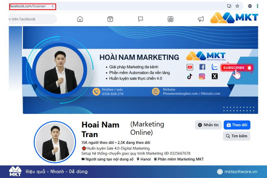Open the circular profile picture below cover
The height and width of the screenshot is (178, 267).
click(55, 142)
